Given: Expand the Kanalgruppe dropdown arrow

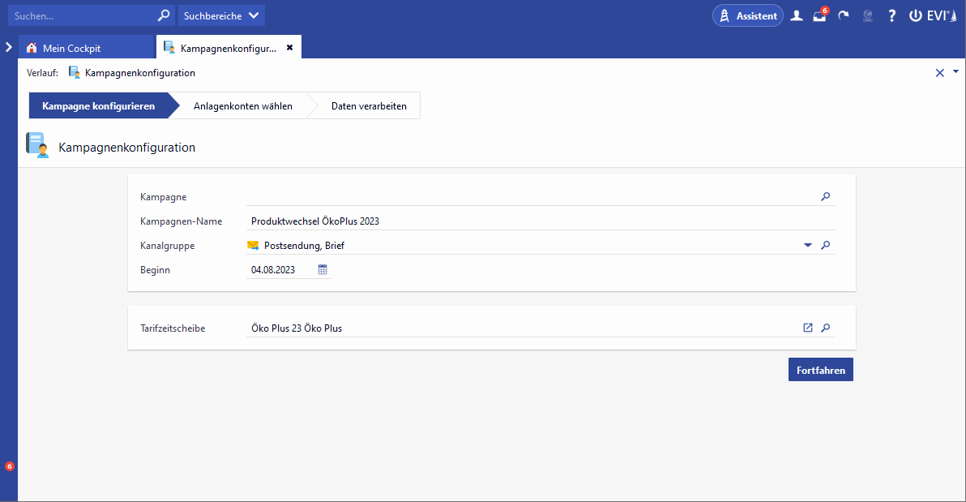Looking at the screenshot, I should click(807, 246).
